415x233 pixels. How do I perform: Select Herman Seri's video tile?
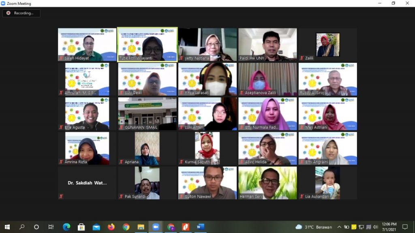(x=267, y=183)
